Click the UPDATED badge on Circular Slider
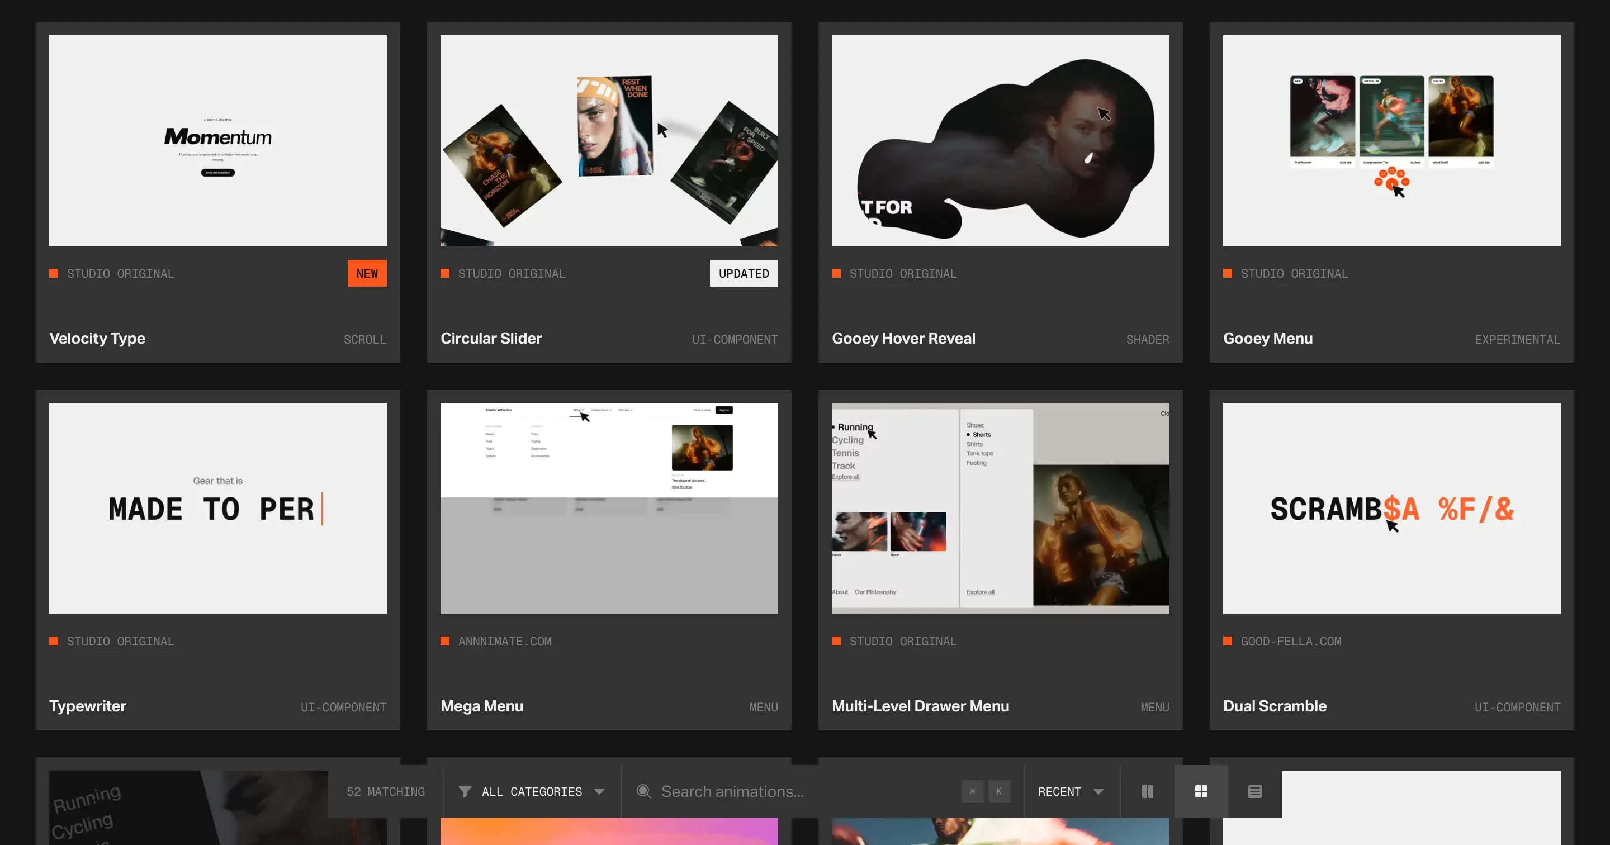The image size is (1610, 845). (744, 273)
